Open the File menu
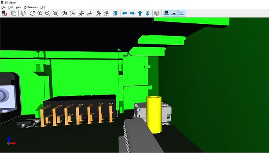269x153 pixels. click(4, 7)
